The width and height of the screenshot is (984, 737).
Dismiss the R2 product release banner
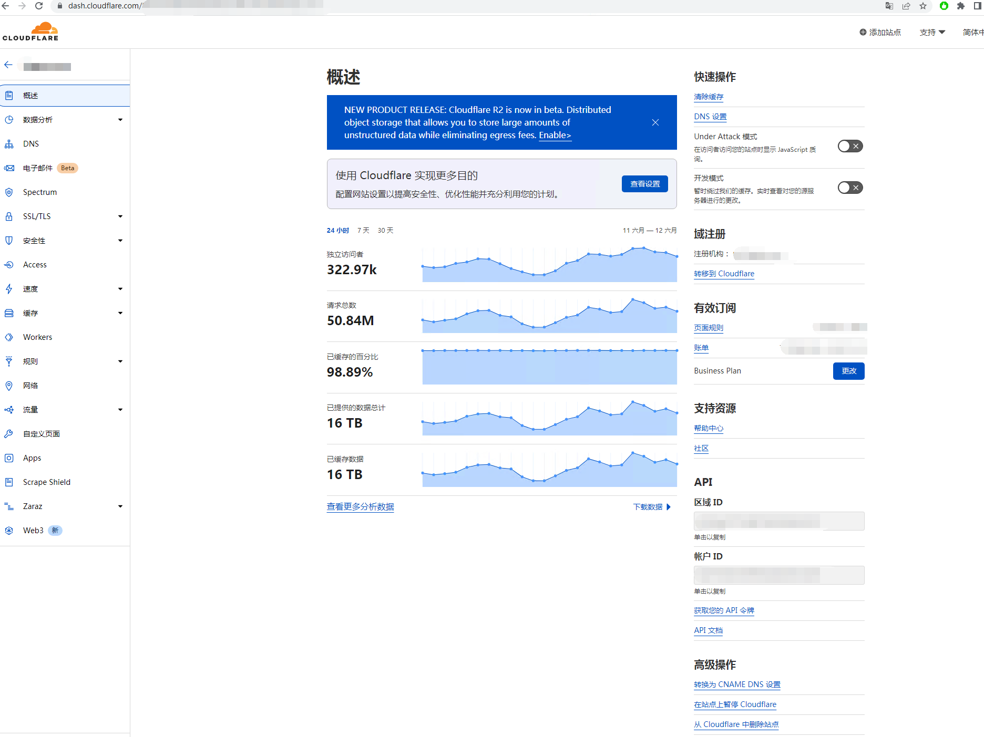click(655, 122)
